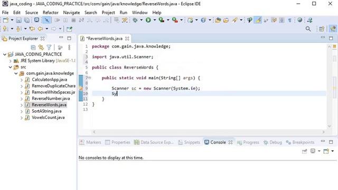
Task: Click the Resume debug icon
Action: [x=58, y=20]
